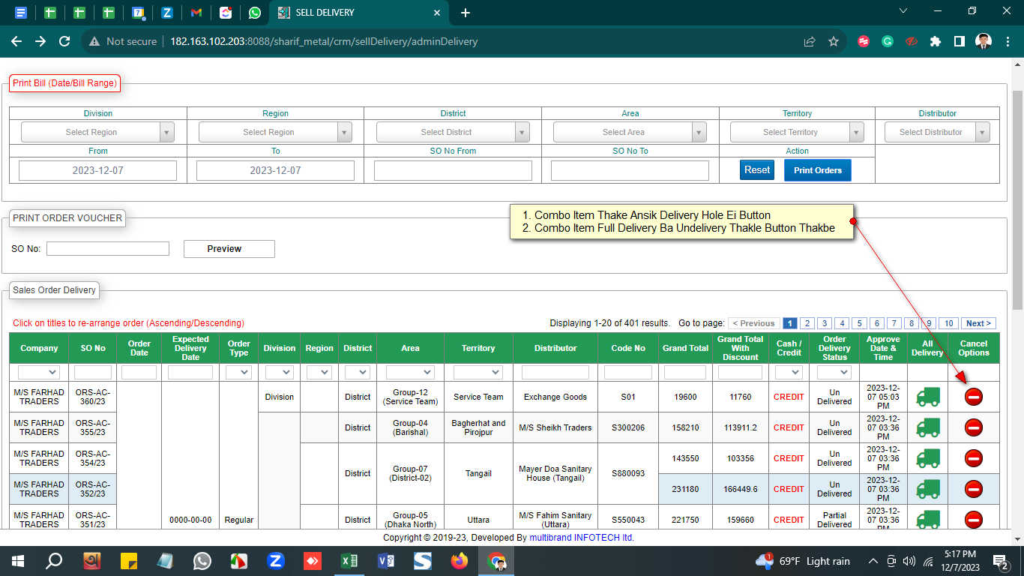Click the red cancel icon for ORS-AC-360/23

click(973, 397)
